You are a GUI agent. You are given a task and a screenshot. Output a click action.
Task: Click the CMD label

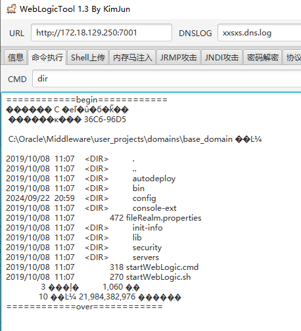(x=17, y=79)
